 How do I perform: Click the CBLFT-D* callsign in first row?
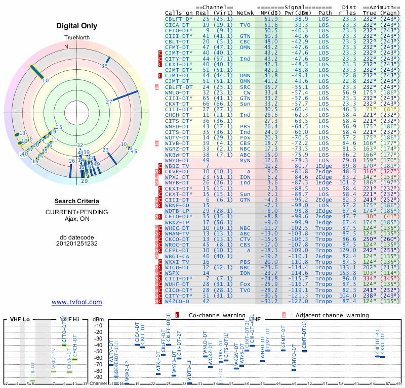pyautogui.click(x=179, y=19)
